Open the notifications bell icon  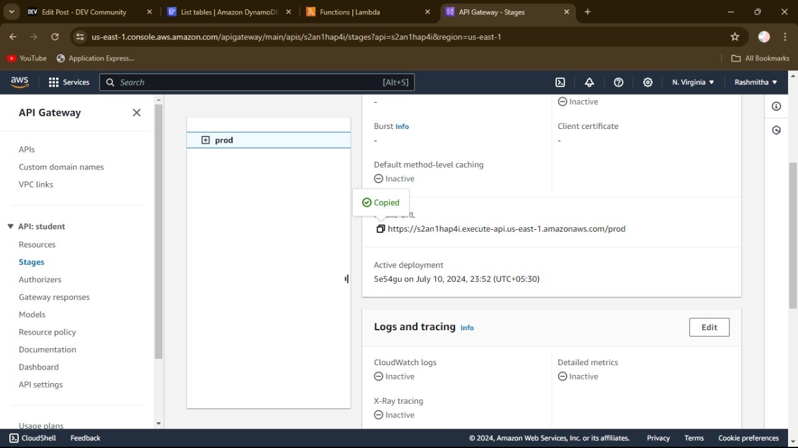pyautogui.click(x=589, y=82)
